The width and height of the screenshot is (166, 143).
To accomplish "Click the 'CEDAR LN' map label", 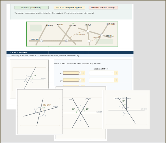I will point(110,36).
